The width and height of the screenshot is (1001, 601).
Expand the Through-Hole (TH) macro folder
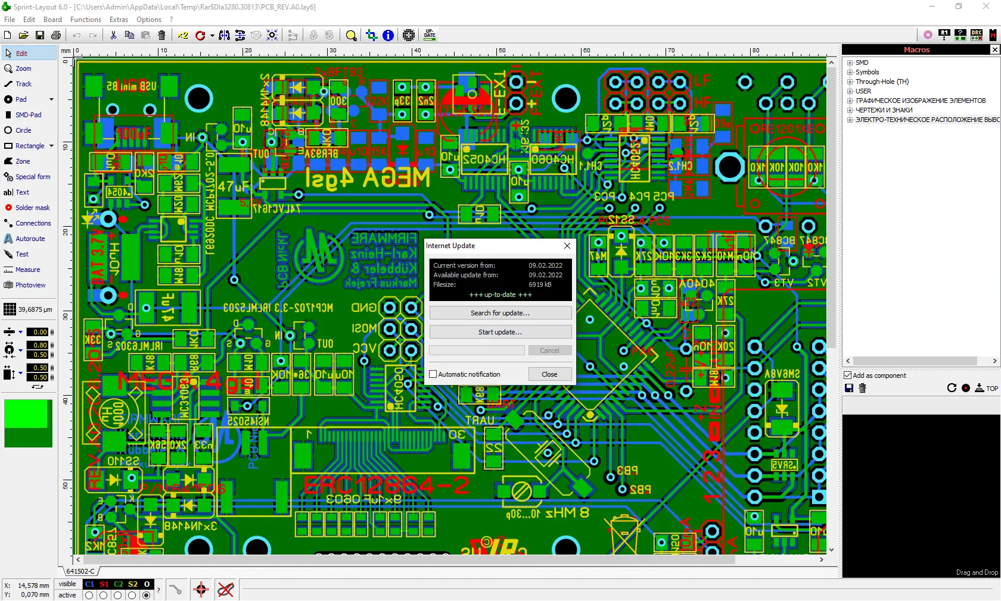click(850, 82)
